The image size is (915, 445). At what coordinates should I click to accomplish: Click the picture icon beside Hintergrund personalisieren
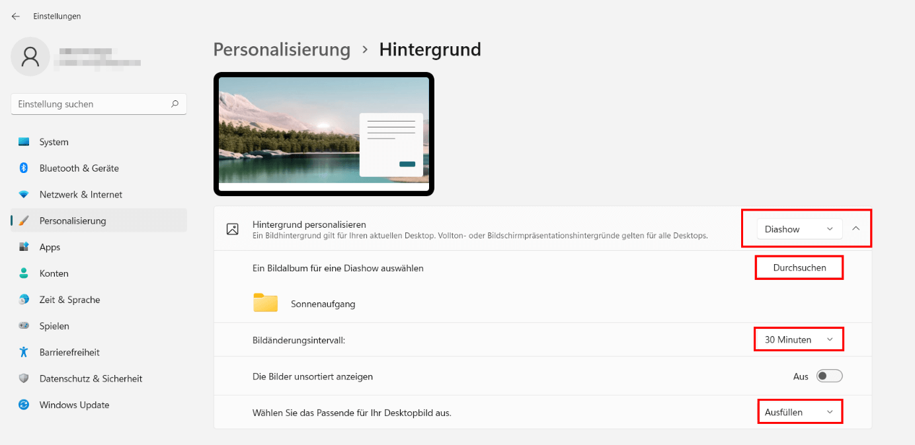(x=232, y=229)
